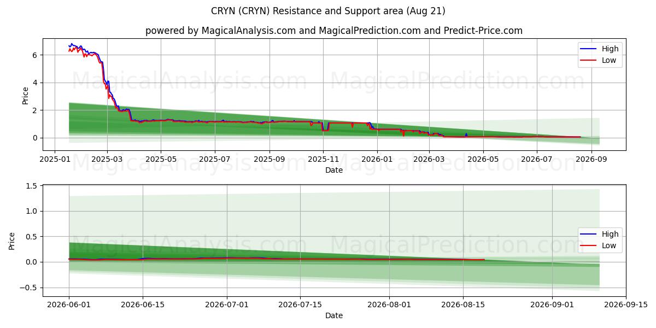The image size is (656, 328).
Task: Click the '2026-09-15' x-axis label on the bottom chart
Action: tap(626, 305)
